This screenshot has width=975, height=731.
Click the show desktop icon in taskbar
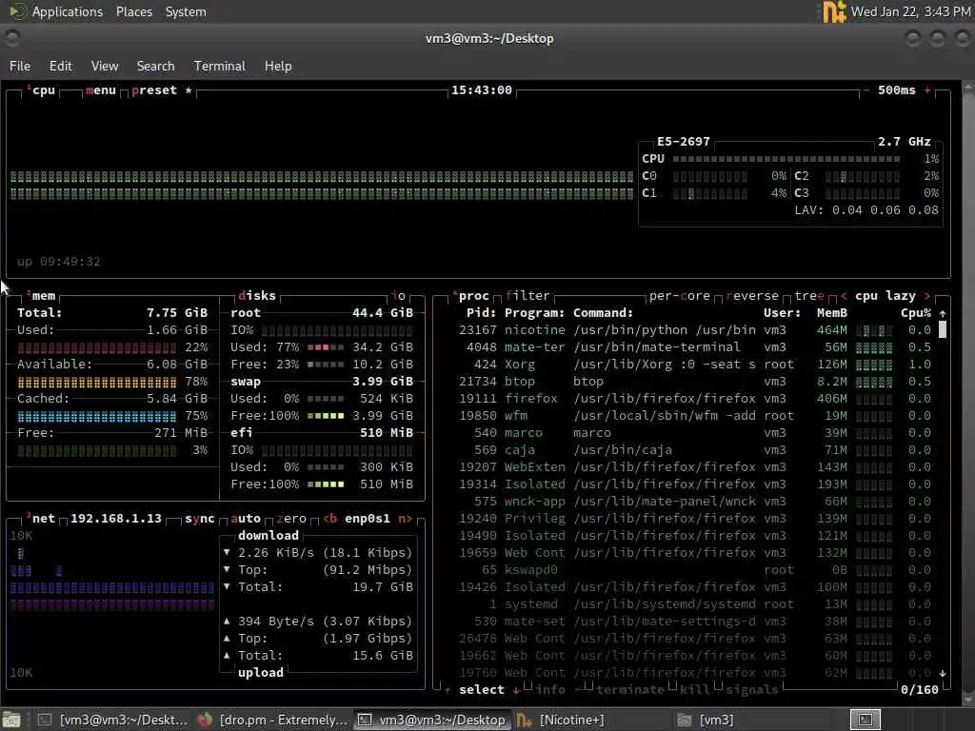point(10,720)
